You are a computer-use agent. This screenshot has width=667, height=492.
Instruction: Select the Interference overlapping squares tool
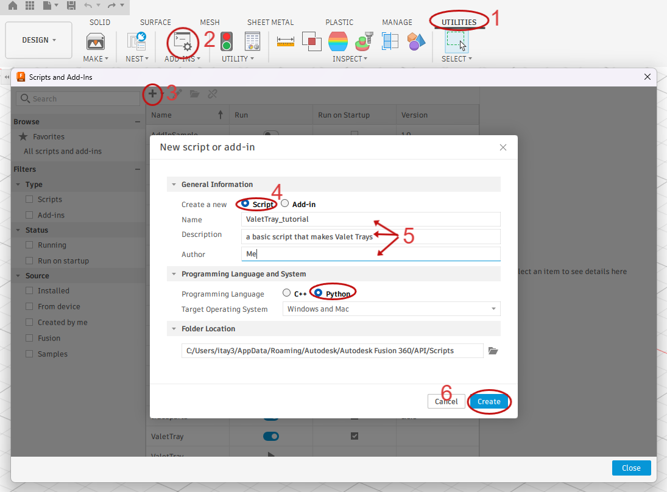tap(312, 41)
